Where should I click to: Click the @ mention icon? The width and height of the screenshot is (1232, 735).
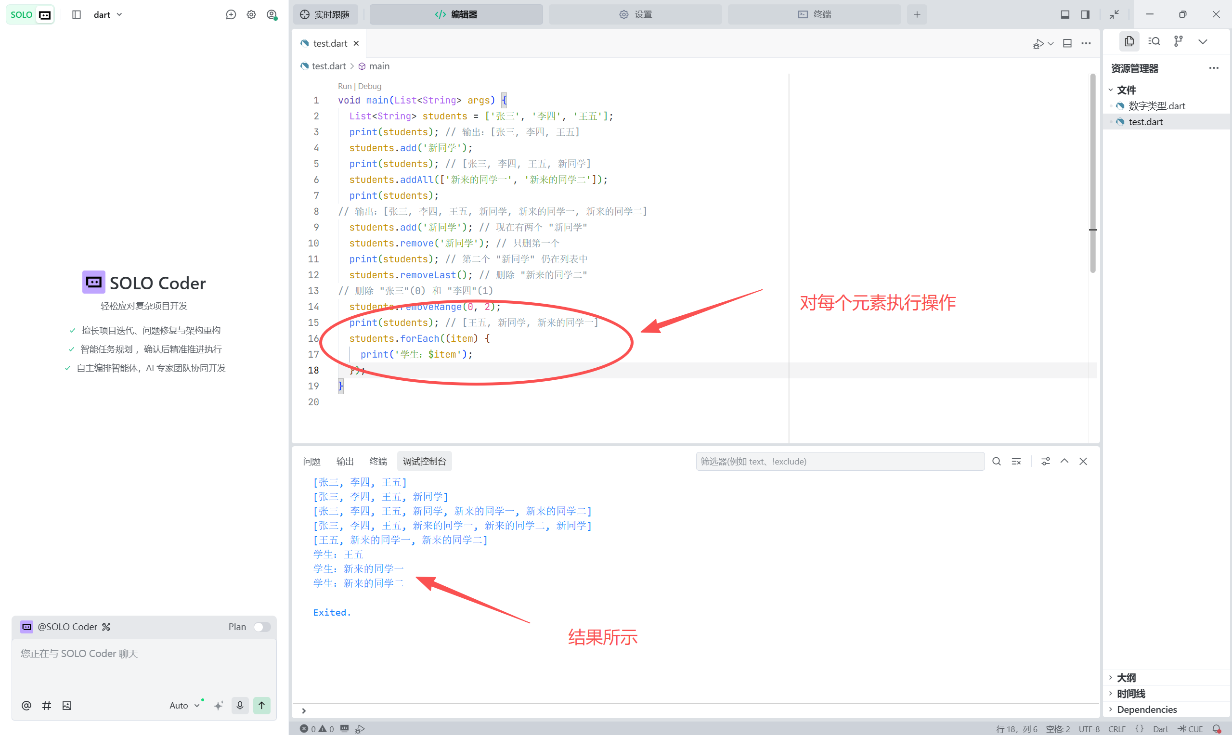pyautogui.click(x=26, y=705)
